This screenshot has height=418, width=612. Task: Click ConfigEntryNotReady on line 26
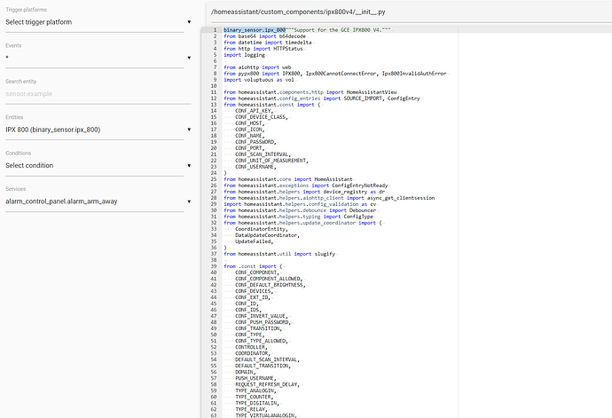(360, 185)
